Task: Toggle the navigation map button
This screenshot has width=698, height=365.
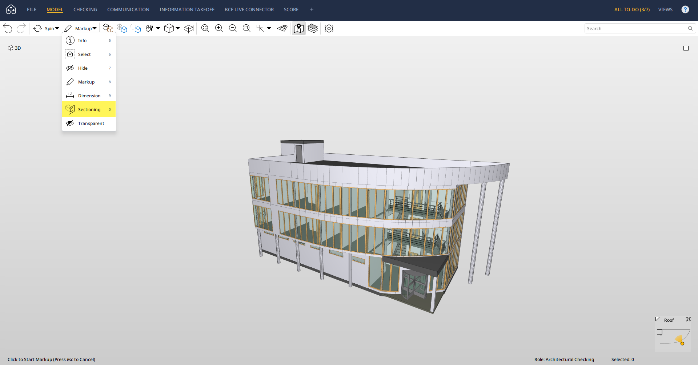Action: pos(298,28)
